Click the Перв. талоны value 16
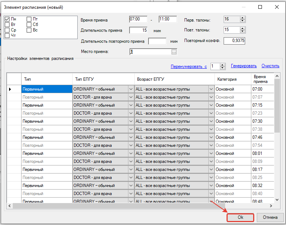Viewport: 286px width, 225px height. [232, 19]
